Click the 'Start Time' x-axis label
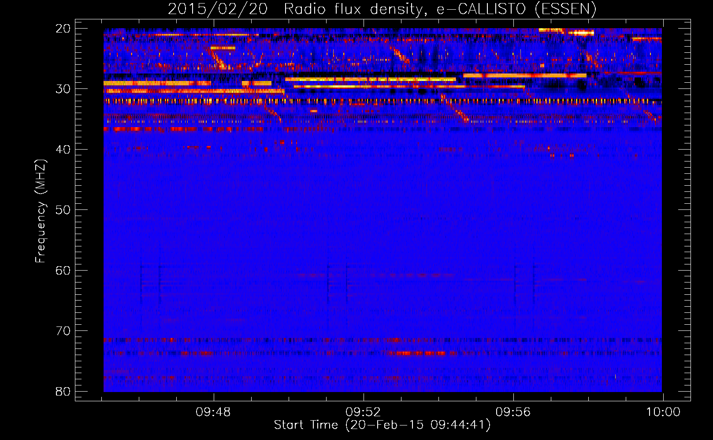Image resolution: width=713 pixels, height=440 pixels. pos(382,425)
